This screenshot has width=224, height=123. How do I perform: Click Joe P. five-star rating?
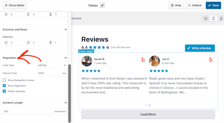(x=159, y=71)
